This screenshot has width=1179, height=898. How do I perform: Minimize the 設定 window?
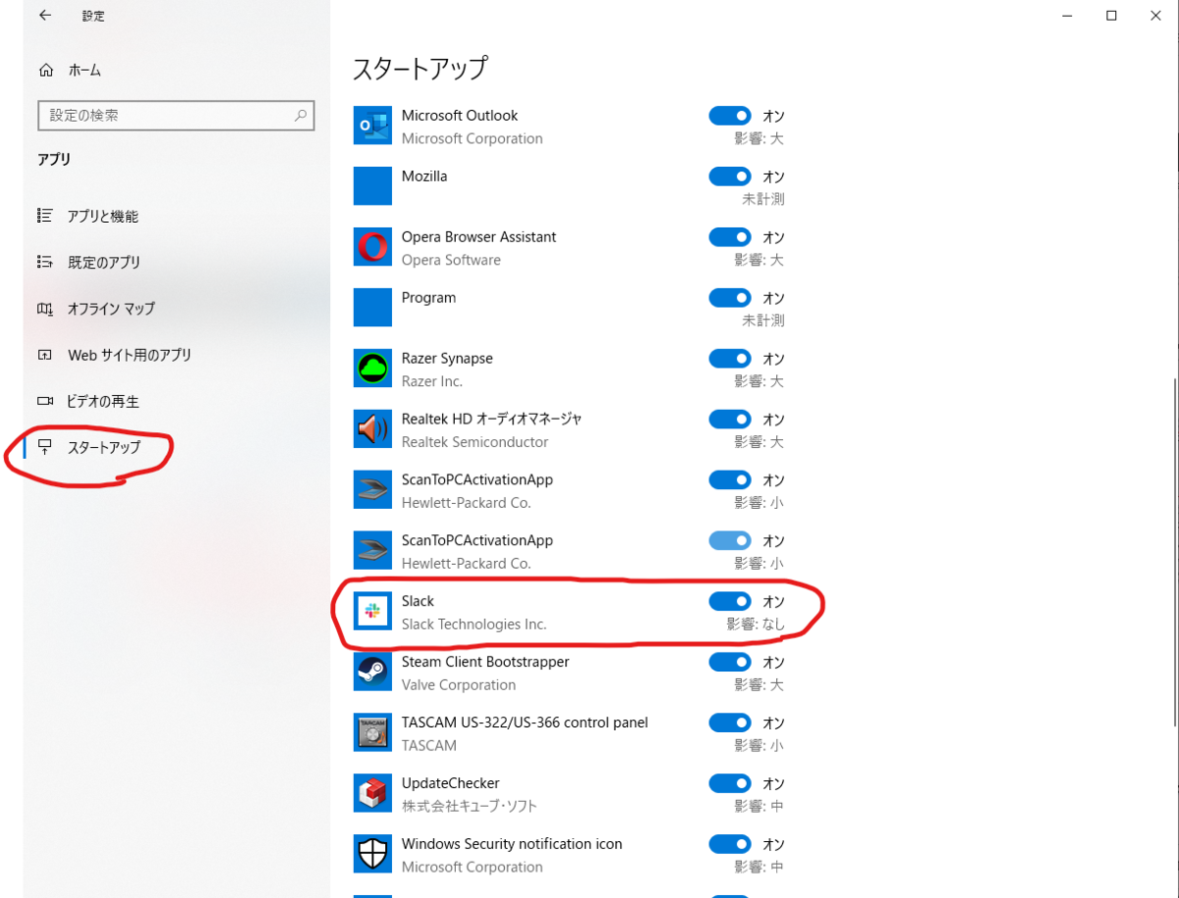[1068, 16]
